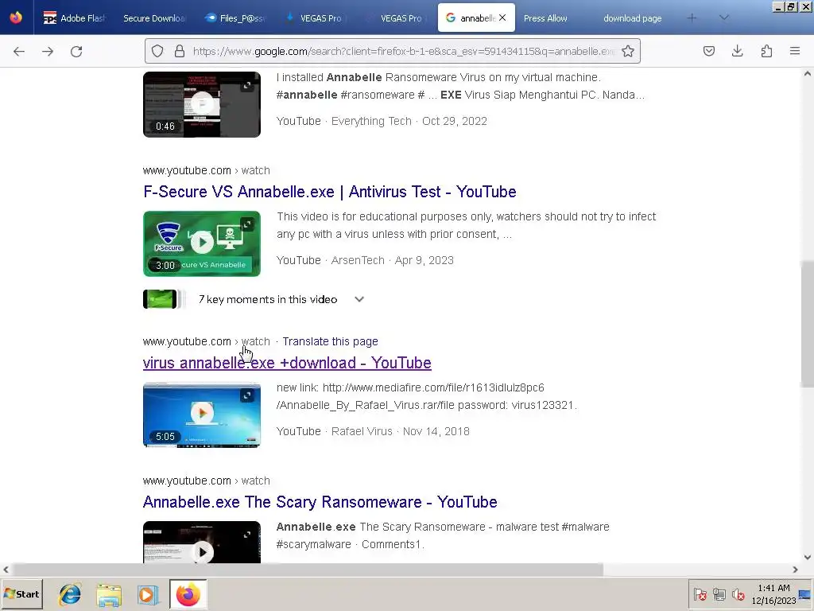Switch to Files_P@ss tab

tap(235, 18)
